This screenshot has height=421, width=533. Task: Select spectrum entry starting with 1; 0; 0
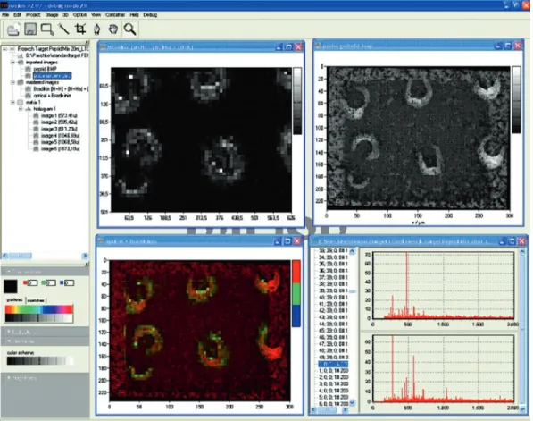(x=333, y=371)
